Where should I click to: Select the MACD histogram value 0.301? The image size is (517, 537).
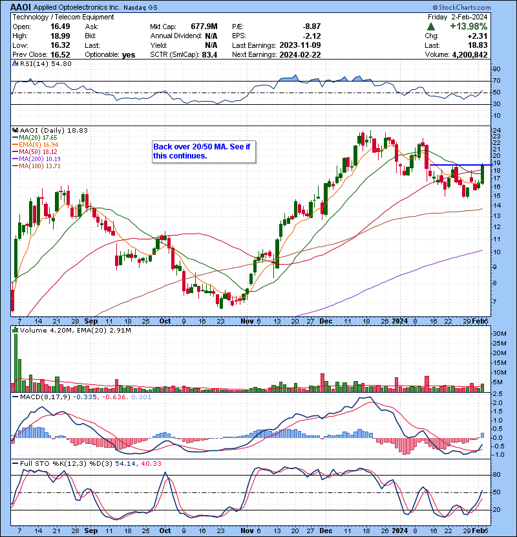coord(142,397)
